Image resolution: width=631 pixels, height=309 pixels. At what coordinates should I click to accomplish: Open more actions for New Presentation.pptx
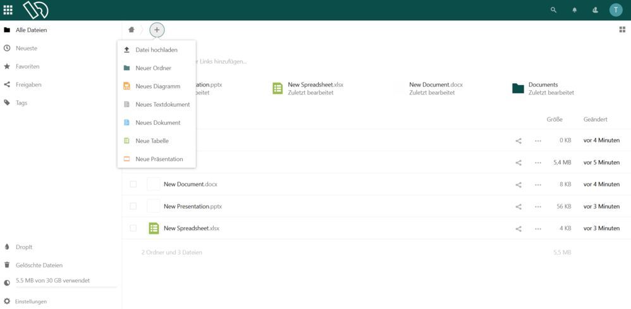(x=538, y=207)
